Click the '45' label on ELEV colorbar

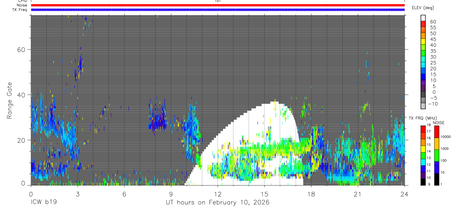pyautogui.click(x=433, y=39)
